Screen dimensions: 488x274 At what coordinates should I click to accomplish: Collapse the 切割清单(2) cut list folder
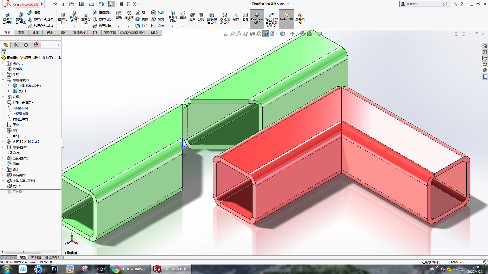tap(3, 80)
